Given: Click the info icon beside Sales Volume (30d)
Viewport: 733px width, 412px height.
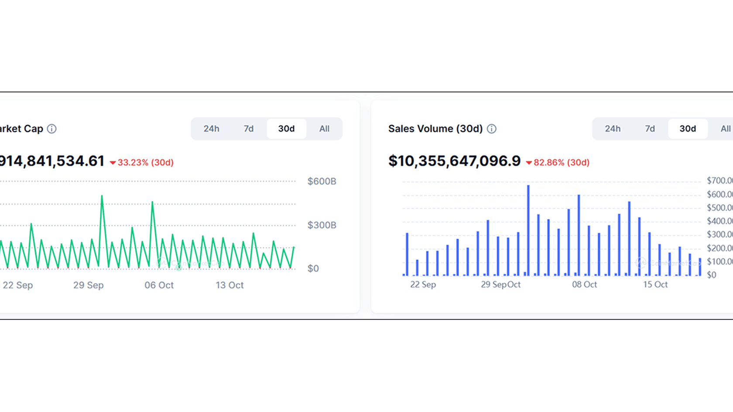Looking at the screenshot, I should 491,129.
